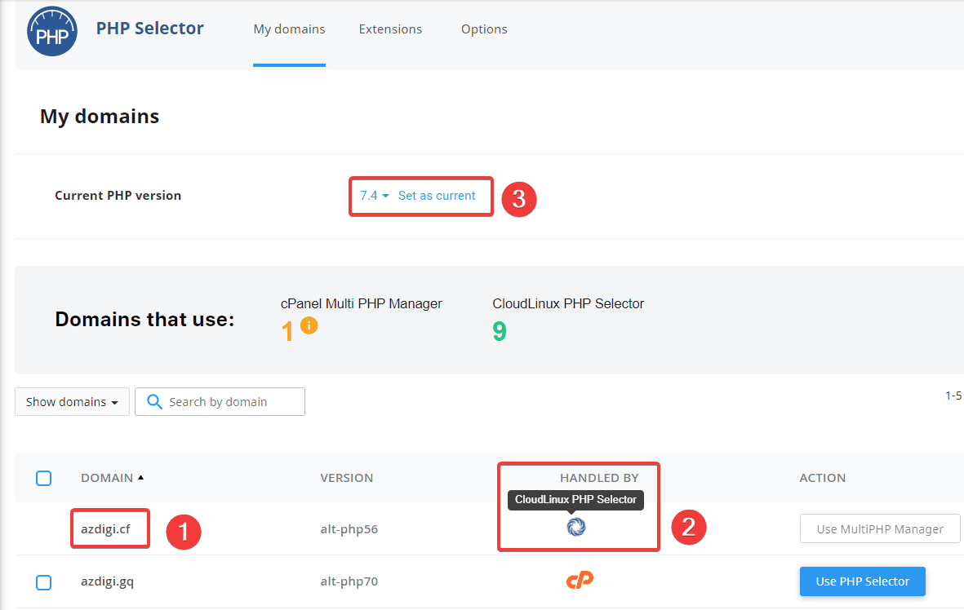Viewport: 964px width, 610px height.
Task: Toggle the select-all domains checkbox
Action: [x=44, y=478]
